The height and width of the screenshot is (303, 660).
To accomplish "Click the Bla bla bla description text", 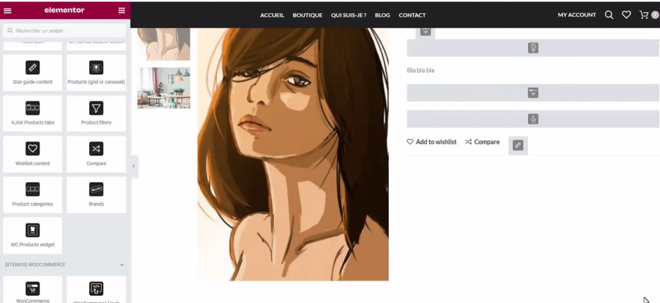I will pos(420,70).
